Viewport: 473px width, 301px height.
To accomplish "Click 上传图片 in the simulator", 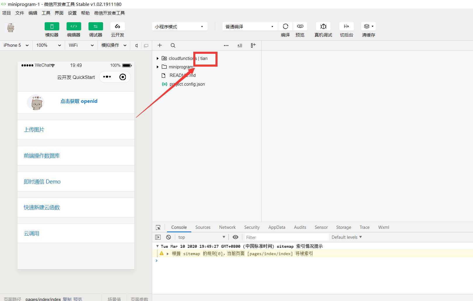I will (x=34, y=129).
